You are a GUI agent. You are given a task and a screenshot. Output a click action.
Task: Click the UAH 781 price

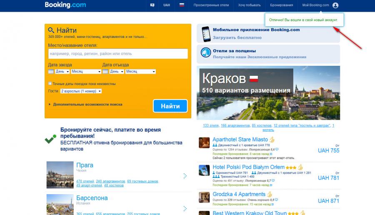tap(328, 177)
